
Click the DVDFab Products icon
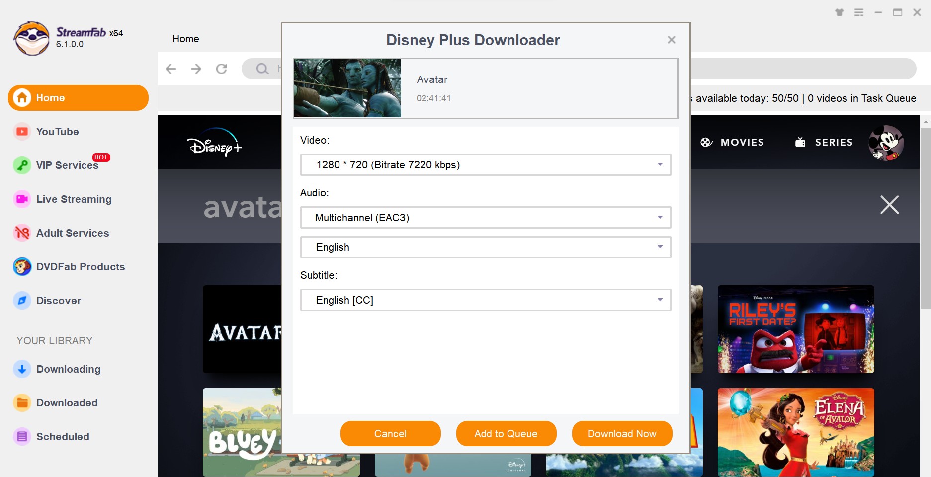click(22, 267)
